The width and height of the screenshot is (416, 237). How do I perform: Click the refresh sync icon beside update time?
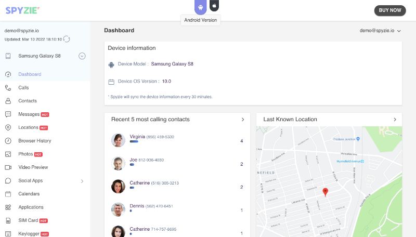tap(67, 39)
